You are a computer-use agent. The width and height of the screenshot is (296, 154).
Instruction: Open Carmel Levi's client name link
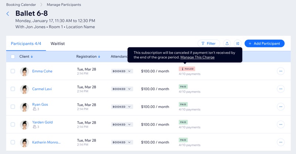(x=42, y=89)
